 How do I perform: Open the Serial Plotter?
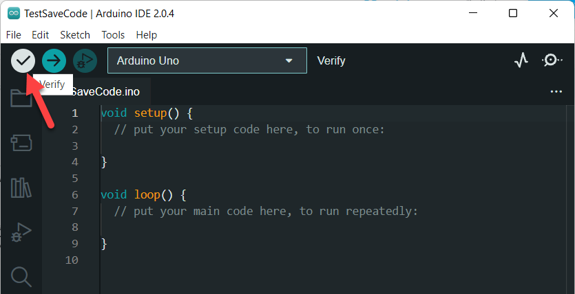tap(521, 60)
